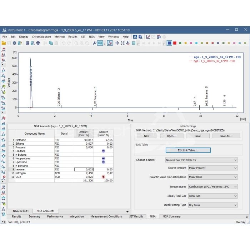The height and width of the screenshot is (250, 250).
Task: Expand the Source Amount combo box
Action: pyautogui.click(x=212, y=168)
